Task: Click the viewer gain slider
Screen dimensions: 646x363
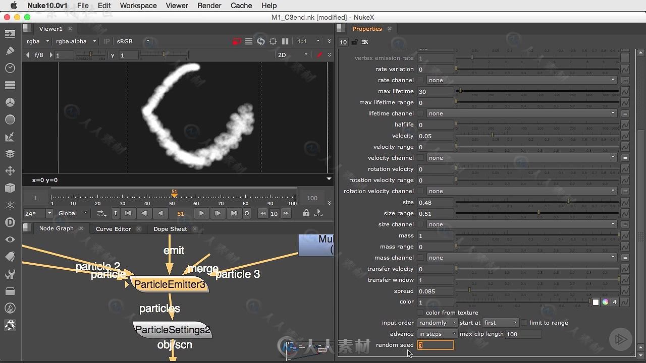Action: click(91, 54)
